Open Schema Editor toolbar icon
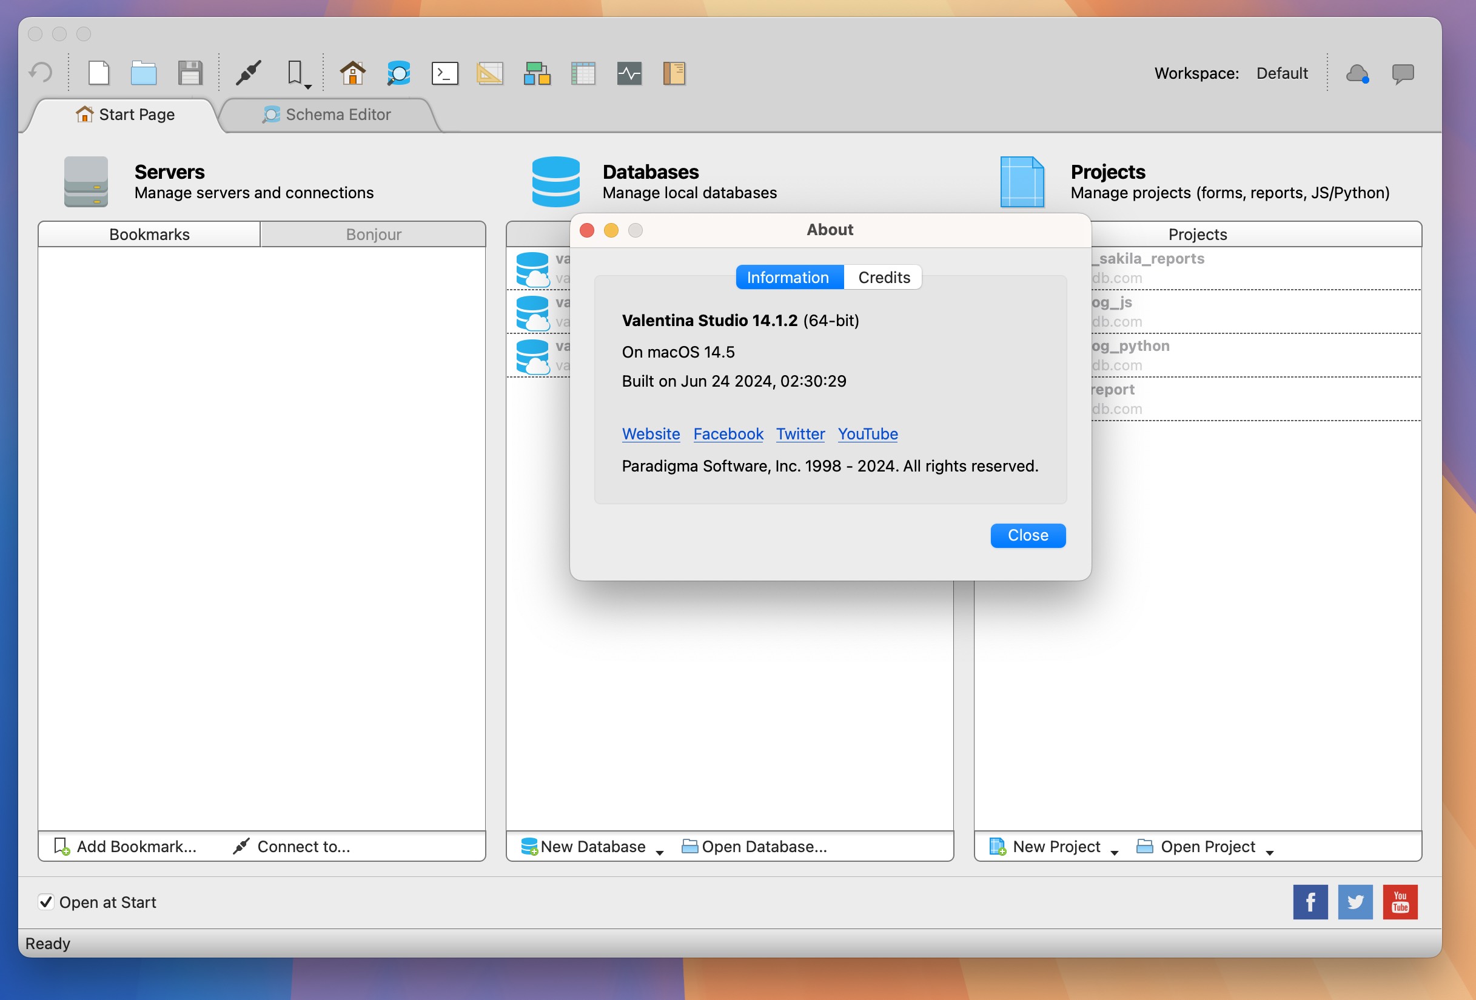This screenshot has height=1000, width=1476. [399, 73]
